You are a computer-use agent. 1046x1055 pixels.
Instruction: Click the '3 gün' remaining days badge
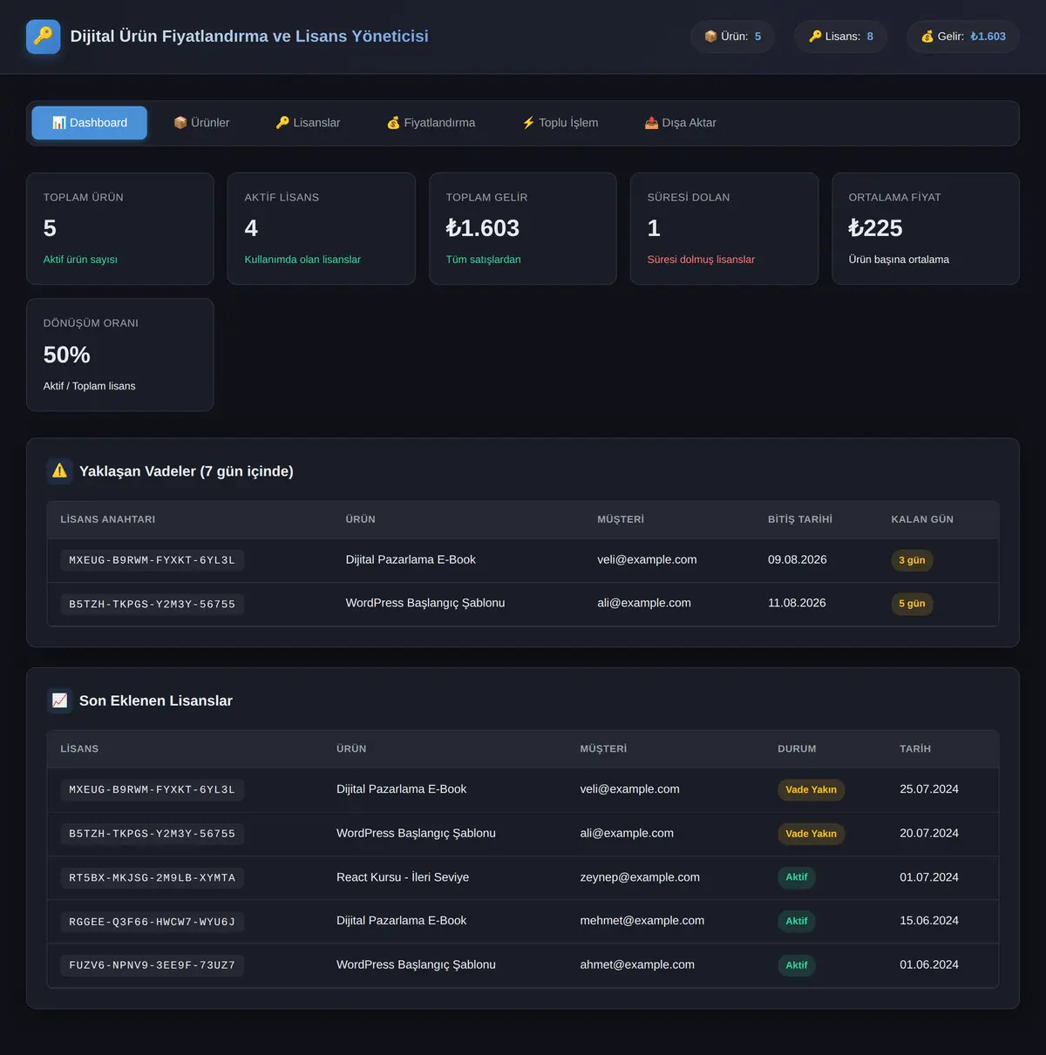(x=912, y=560)
